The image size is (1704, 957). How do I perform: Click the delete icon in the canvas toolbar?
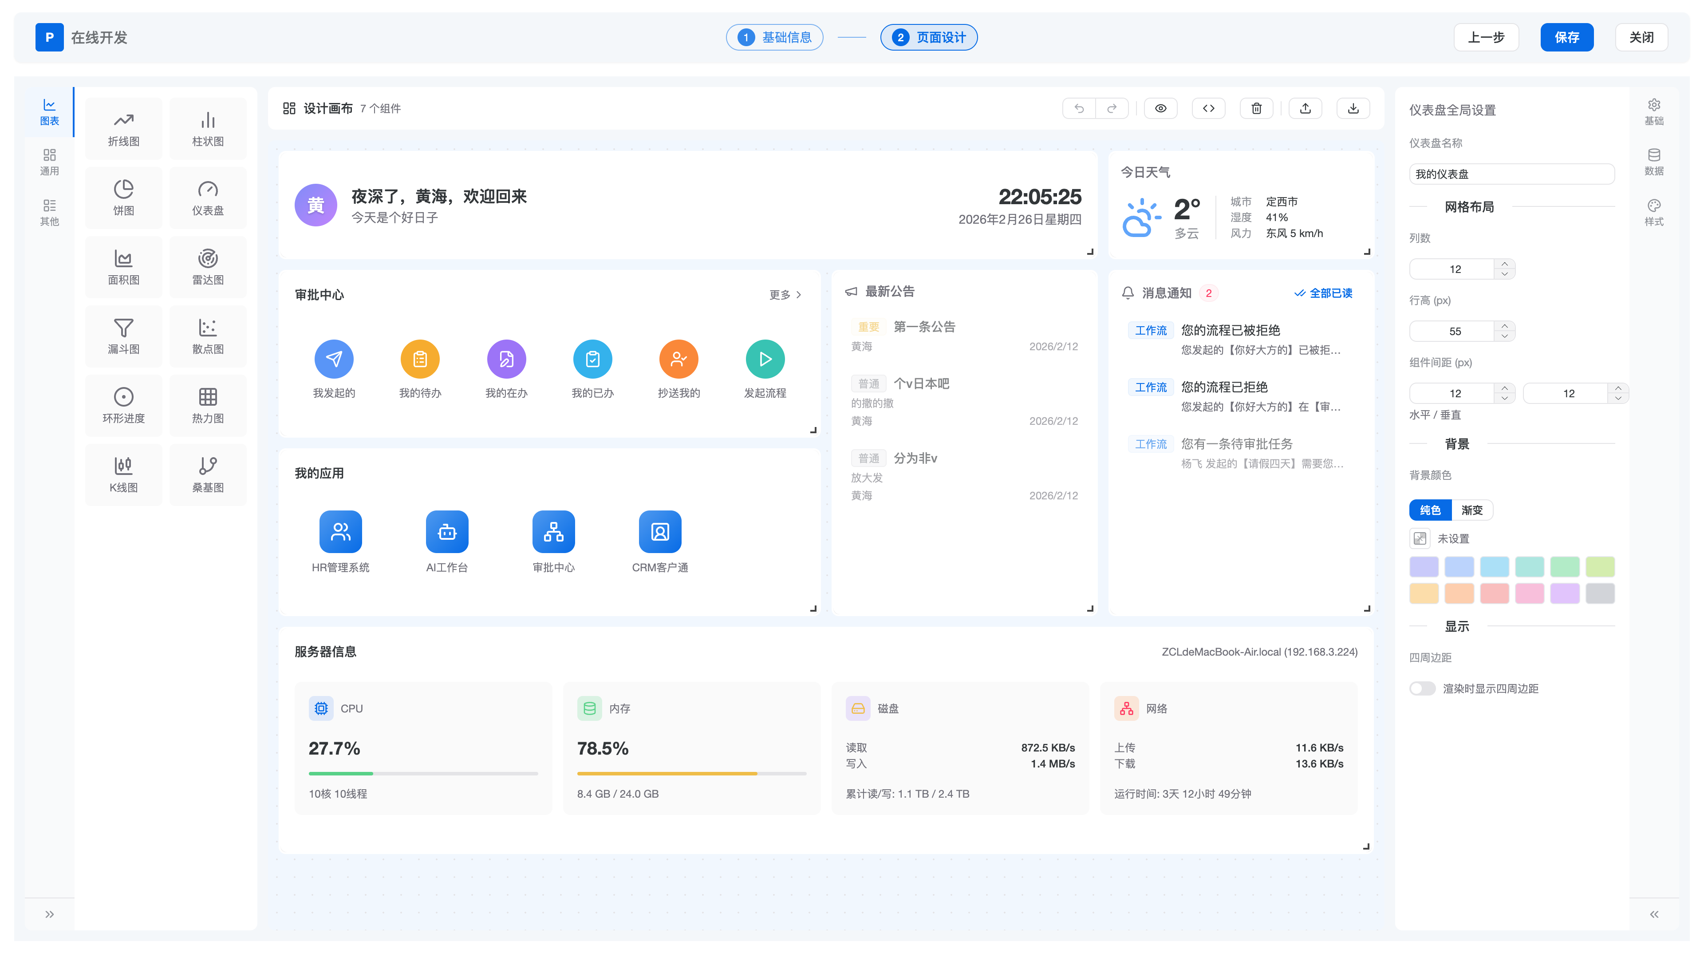click(x=1257, y=108)
